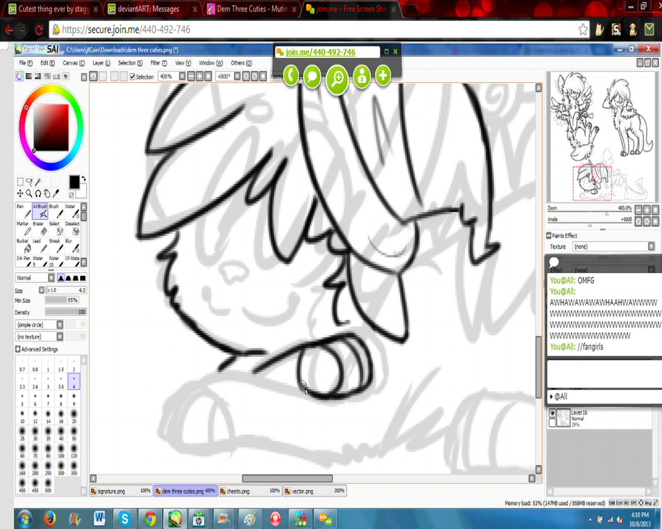Viewport: 662px width, 529px height.
Task: Click the browser address bar
Action: click(319, 30)
